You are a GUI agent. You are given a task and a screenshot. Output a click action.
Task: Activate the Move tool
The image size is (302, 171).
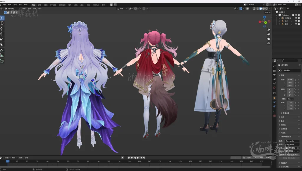(2, 29)
